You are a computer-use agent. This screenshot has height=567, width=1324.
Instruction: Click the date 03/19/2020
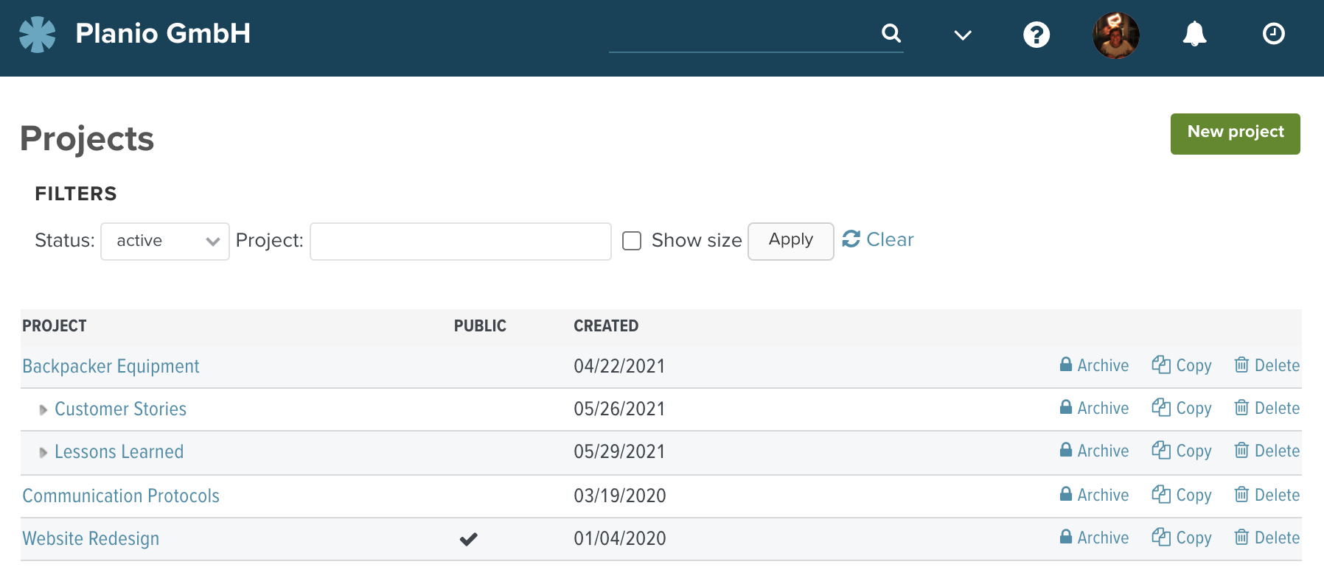[620, 496]
